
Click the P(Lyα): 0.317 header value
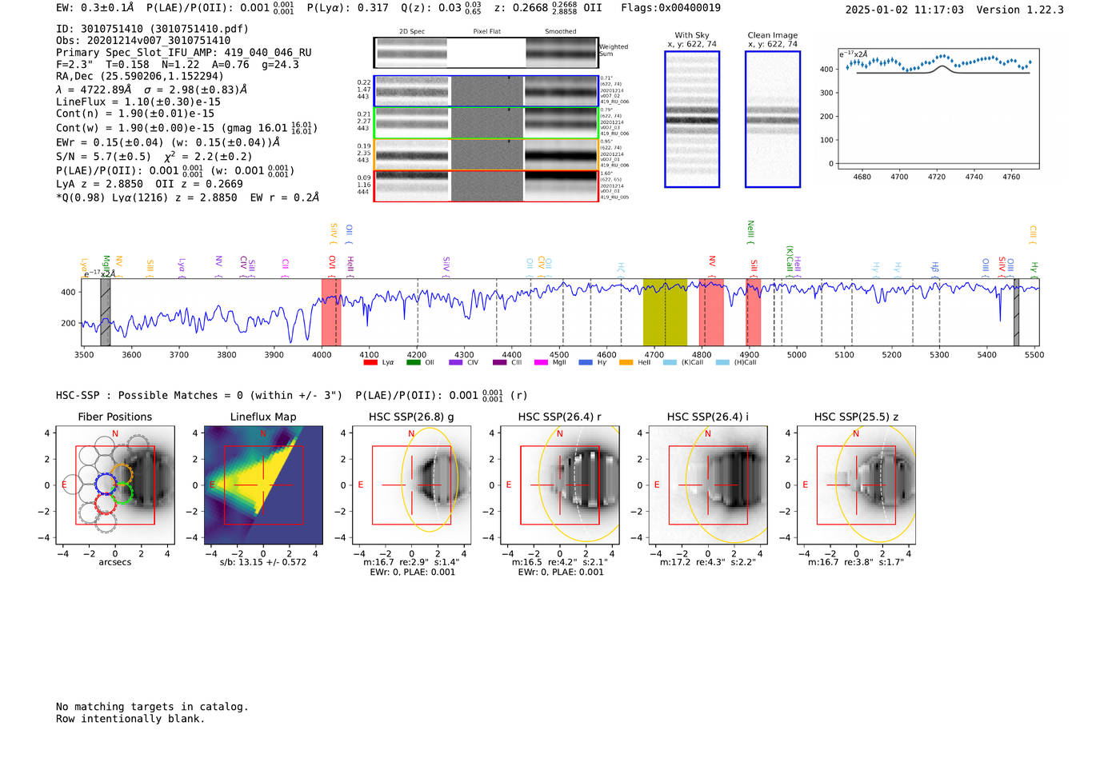348,8
